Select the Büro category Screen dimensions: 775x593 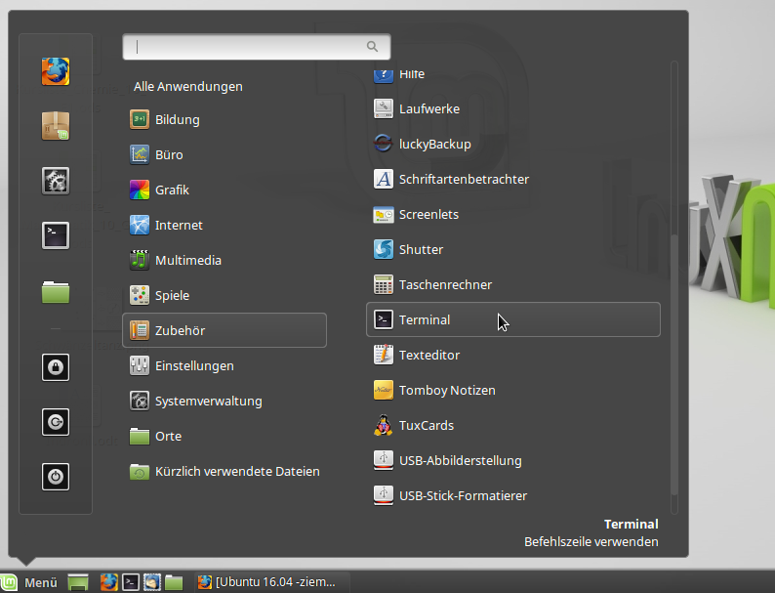pos(224,154)
